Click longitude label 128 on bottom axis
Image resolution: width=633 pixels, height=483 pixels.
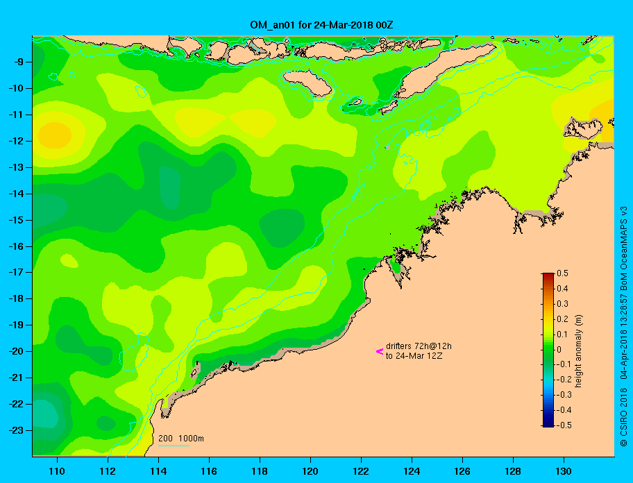(513, 471)
